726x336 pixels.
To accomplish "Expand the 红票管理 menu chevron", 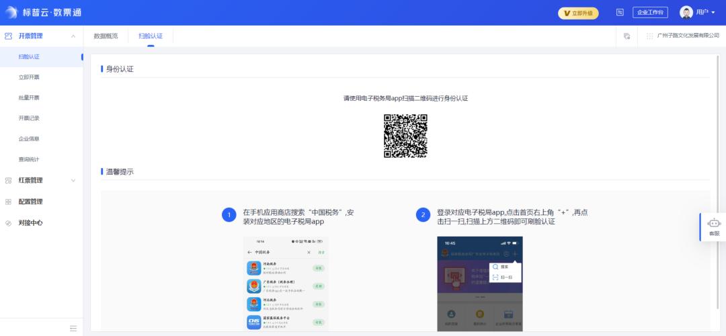I will 73,181.
